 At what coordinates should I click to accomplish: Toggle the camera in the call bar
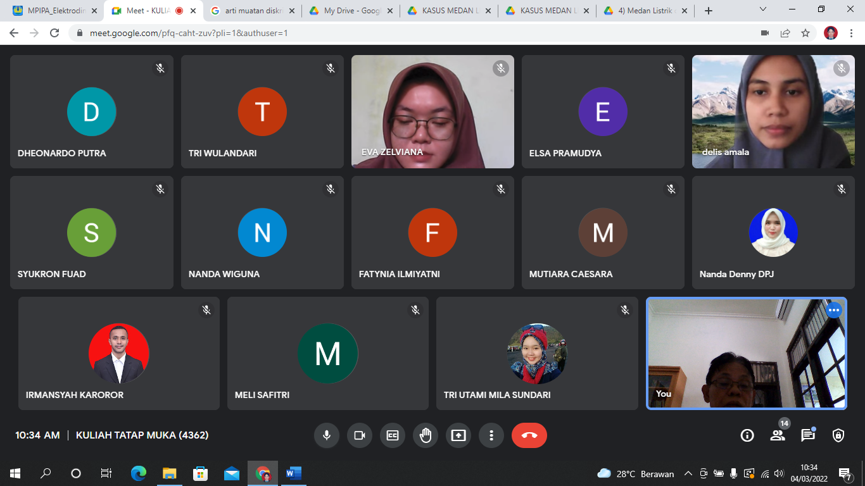point(360,435)
